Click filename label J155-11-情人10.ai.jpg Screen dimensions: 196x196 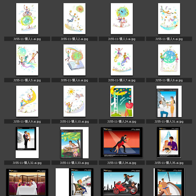click(74, 121)
